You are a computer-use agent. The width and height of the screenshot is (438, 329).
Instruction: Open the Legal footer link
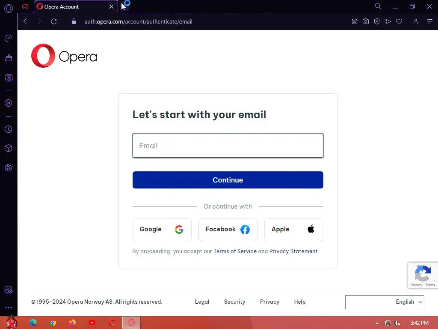[202, 302]
